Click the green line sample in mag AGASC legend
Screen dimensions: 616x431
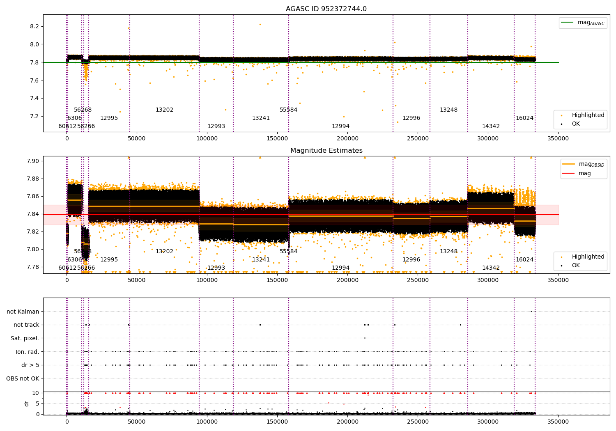click(x=568, y=23)
